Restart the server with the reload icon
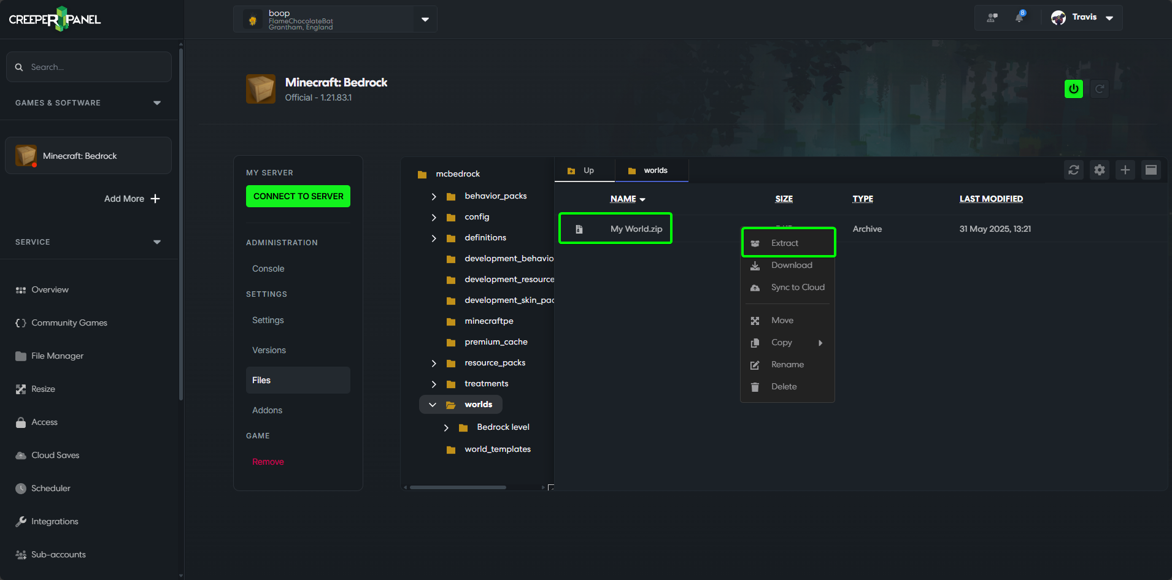 [x=1100, y=88]
